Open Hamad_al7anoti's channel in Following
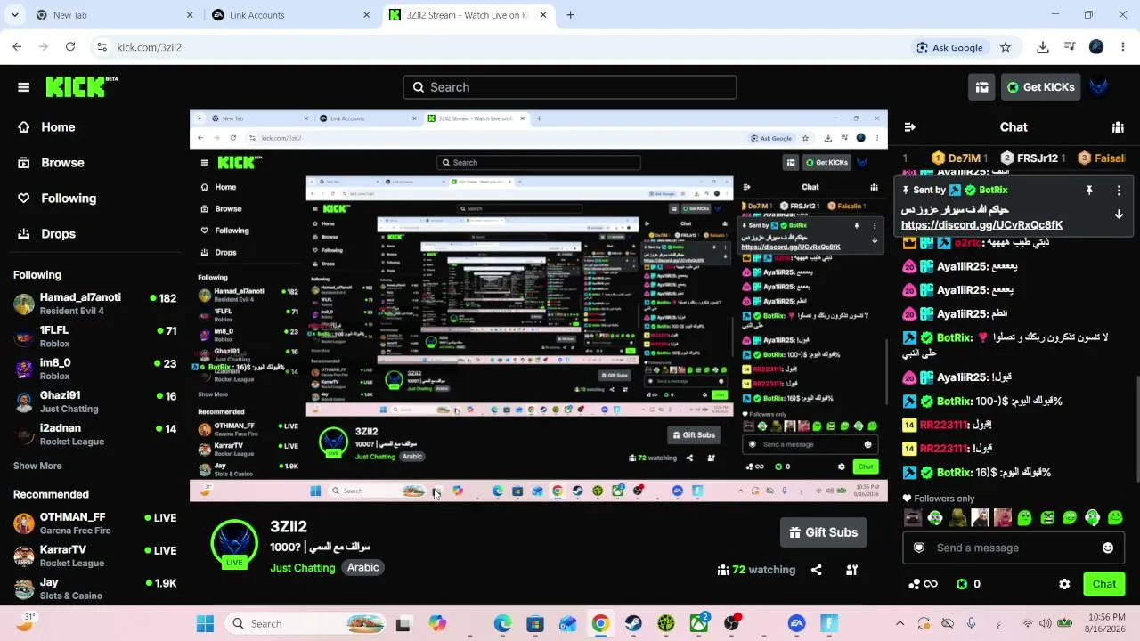 [x=94, y=304]
